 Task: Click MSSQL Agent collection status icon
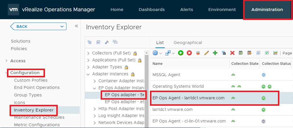[263, 75]
